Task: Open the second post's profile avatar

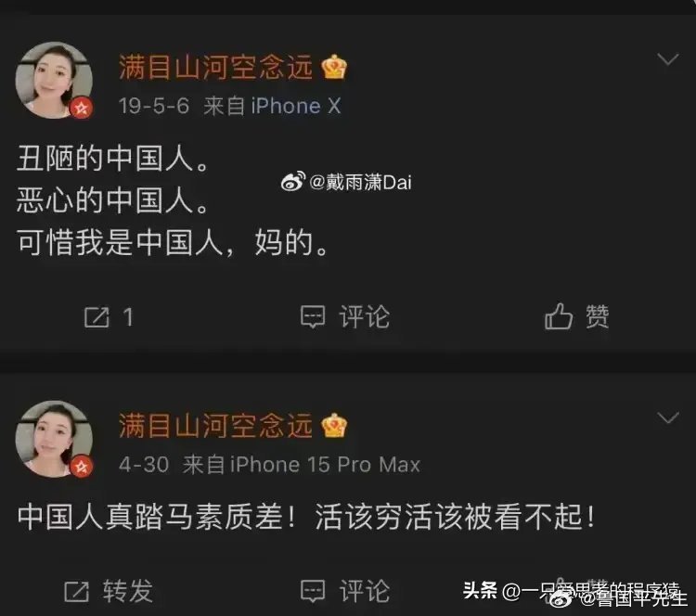Action: pyautogui.click(x=54, y=439)
